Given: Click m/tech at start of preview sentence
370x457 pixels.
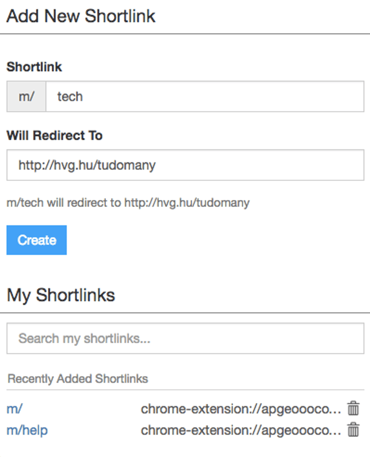Looking at the screenshot, I should pos(25,202).
